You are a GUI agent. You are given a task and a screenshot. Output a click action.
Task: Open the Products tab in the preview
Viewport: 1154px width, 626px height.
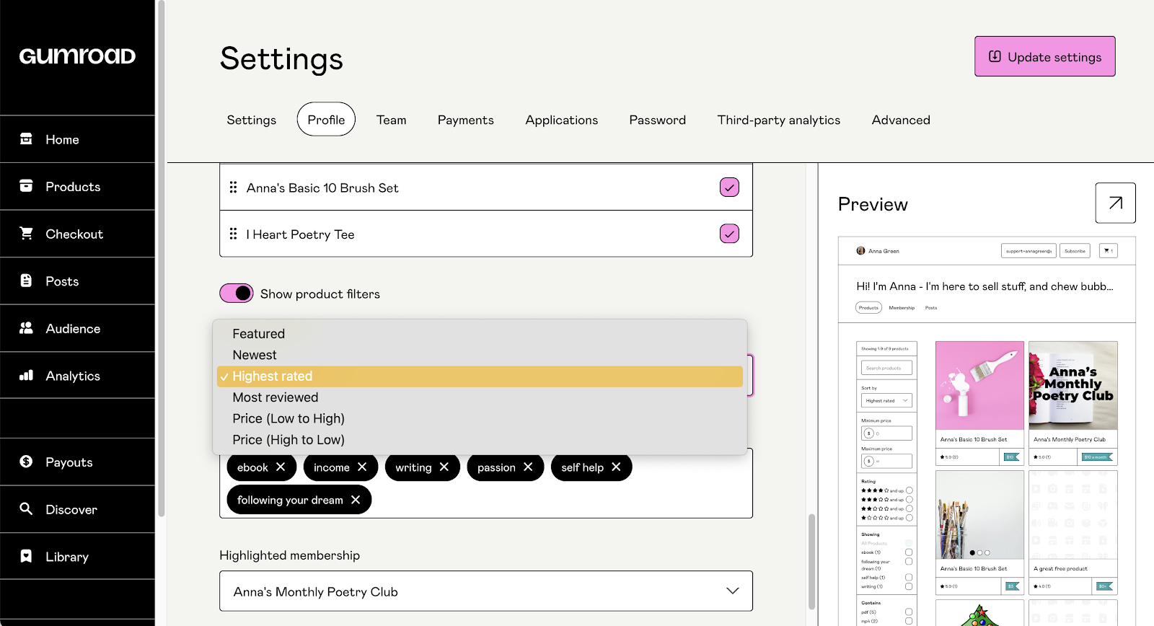pyautogui.click(x=868, y=308)
